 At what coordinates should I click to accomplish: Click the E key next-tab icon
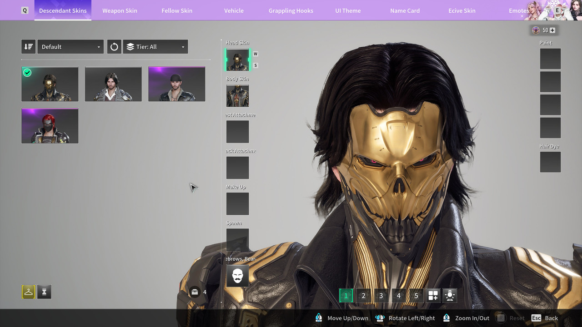coord(557,10)
